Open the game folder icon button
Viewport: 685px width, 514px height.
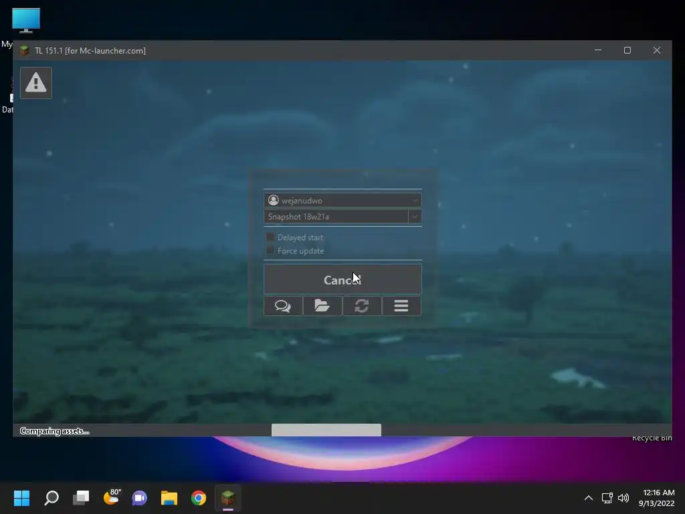pos(322,306)
